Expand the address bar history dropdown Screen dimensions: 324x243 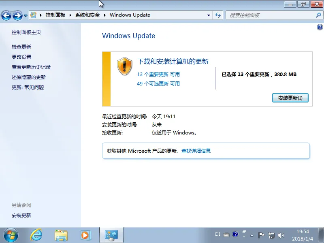click(x=209, y=15)
